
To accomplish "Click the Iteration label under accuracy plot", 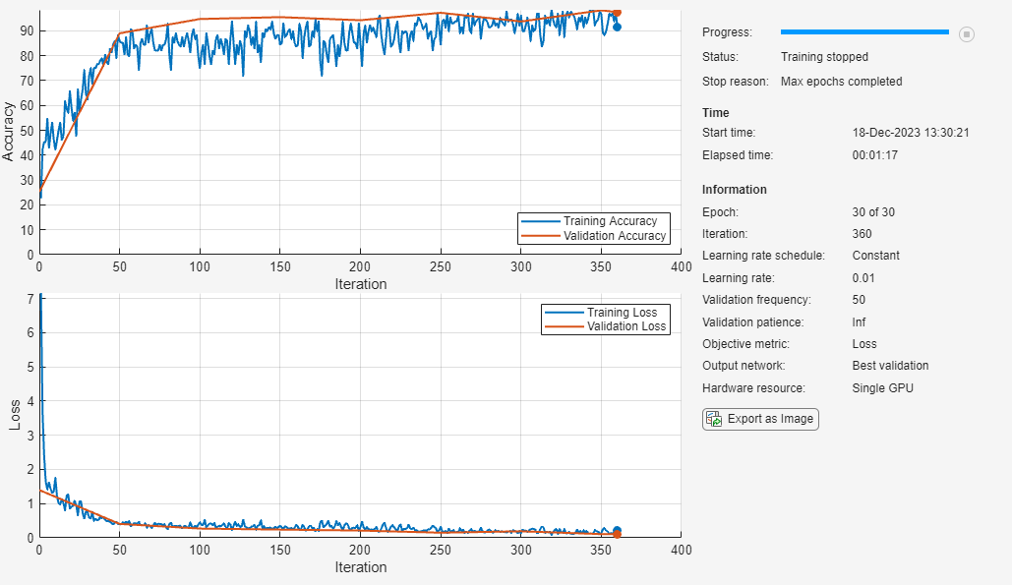I will tap(360, 284).
